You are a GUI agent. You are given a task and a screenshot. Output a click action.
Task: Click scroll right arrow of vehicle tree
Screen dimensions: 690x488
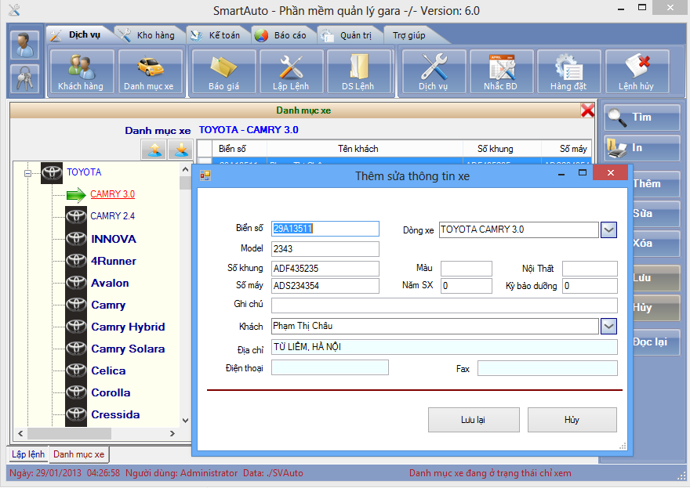point(172,433)
